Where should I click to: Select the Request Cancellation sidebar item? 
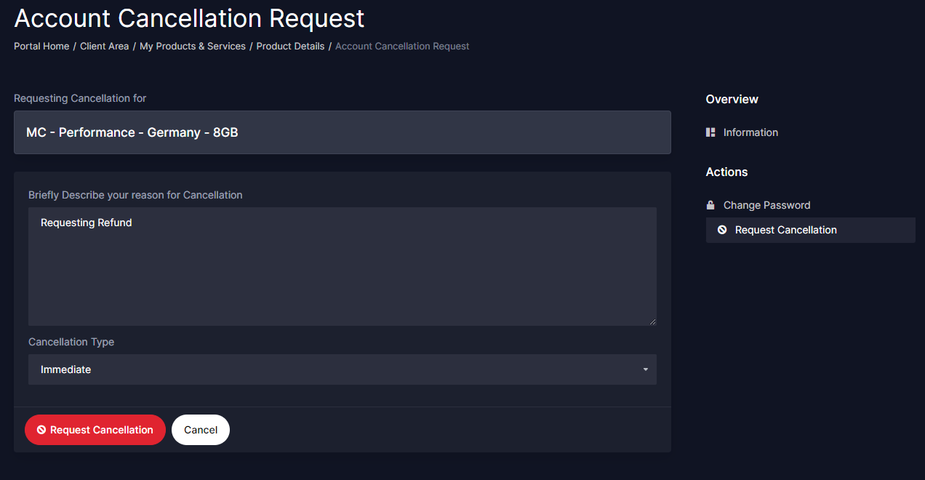(x=785, y=230)
